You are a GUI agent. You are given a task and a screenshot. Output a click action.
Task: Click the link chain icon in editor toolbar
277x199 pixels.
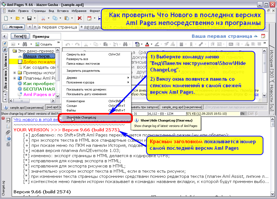201,44
